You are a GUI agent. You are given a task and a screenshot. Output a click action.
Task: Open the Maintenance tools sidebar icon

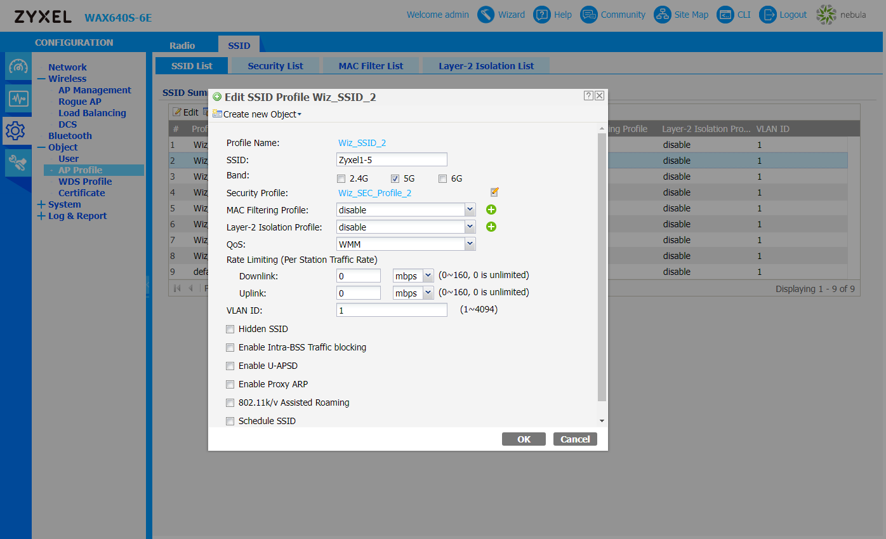pyautogui.click(x=17, y=164)
